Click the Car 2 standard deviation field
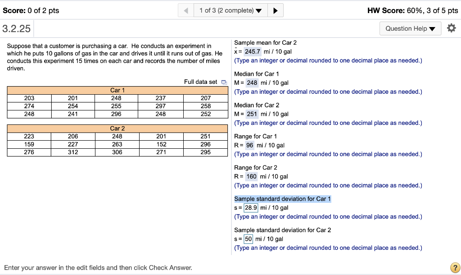This screenshot has width=461, height=275. (249, 239)
